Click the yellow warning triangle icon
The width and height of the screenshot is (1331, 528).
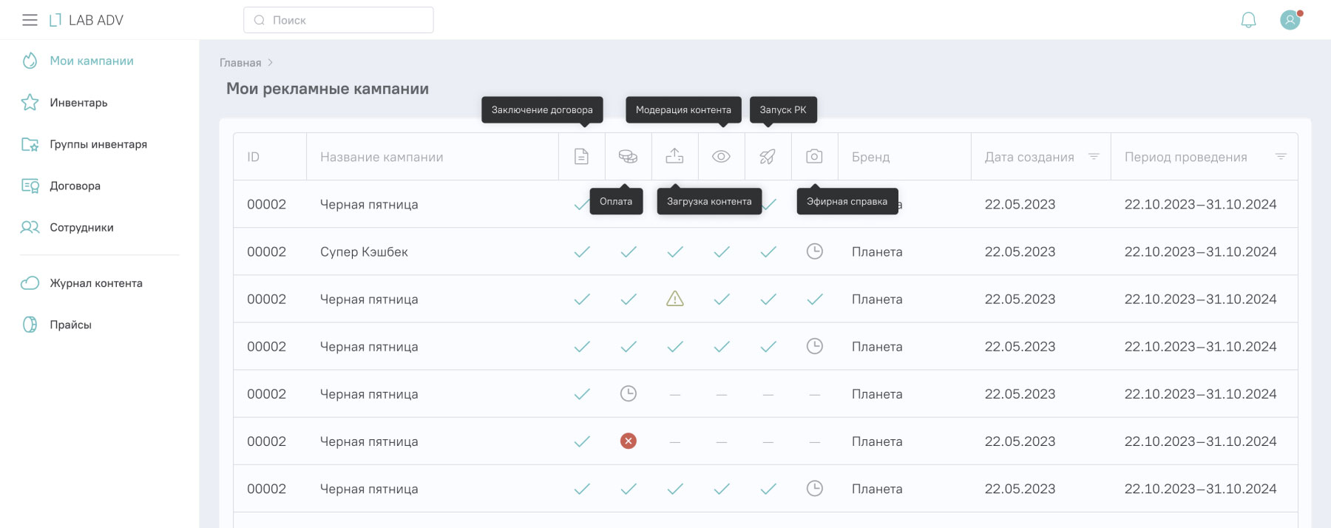[675, 299]
